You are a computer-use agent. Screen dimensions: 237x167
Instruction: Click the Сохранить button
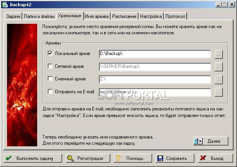175,158
